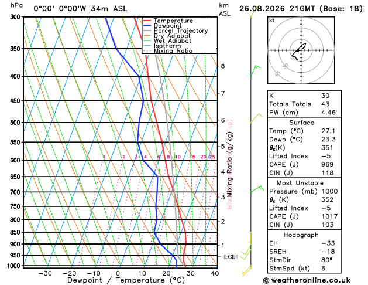Click the SREH value -18
Viewport: 368px width, 285px height.
(x=328, y=252)
